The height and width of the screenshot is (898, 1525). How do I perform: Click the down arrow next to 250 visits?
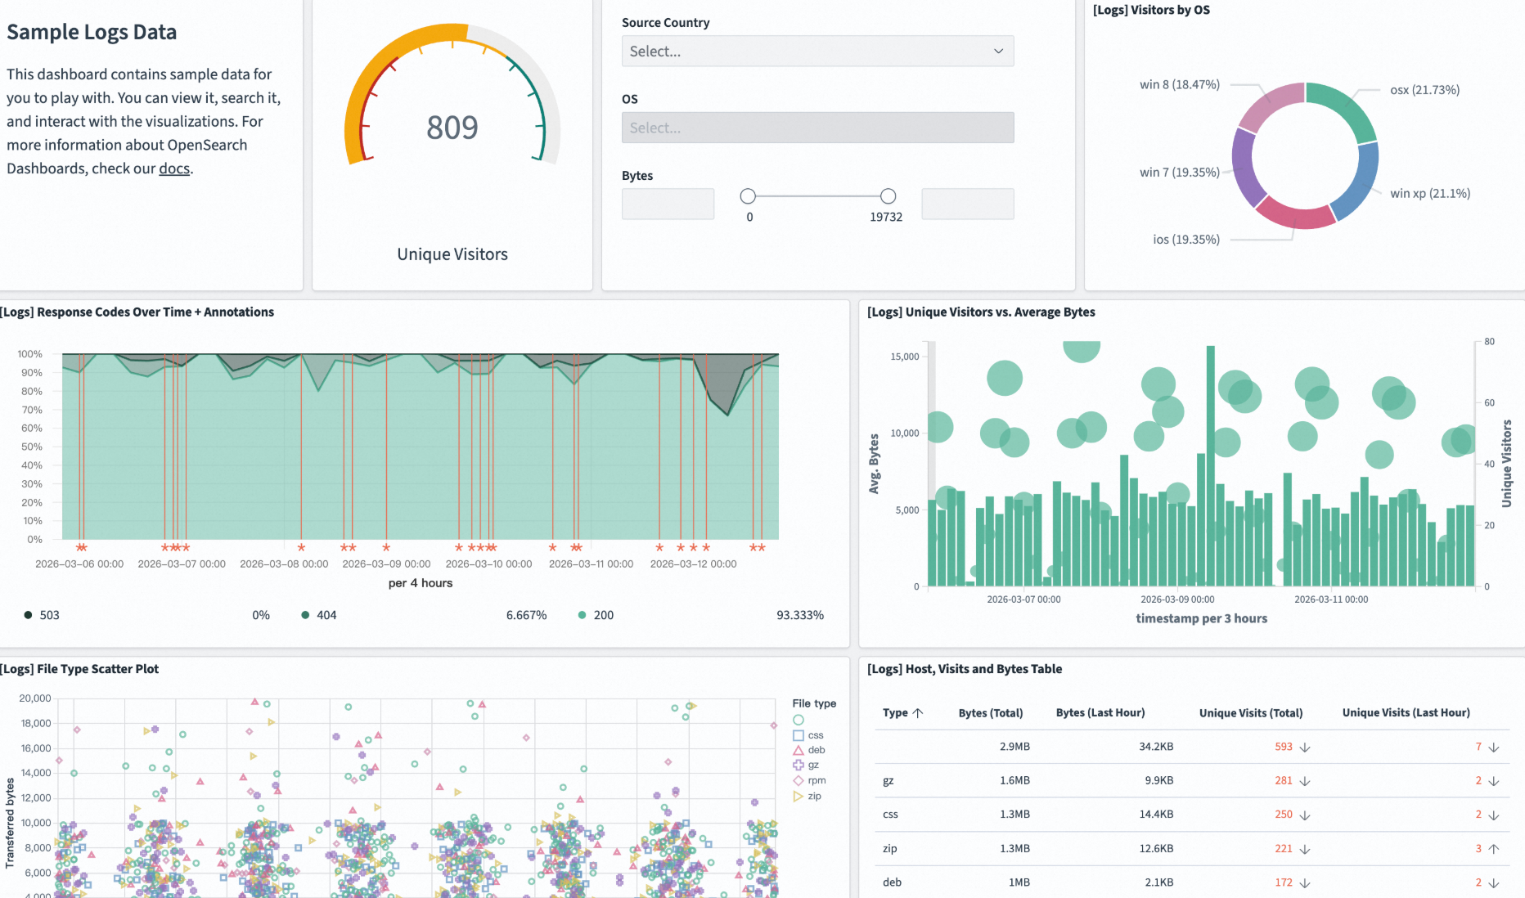pos(1305,815)
